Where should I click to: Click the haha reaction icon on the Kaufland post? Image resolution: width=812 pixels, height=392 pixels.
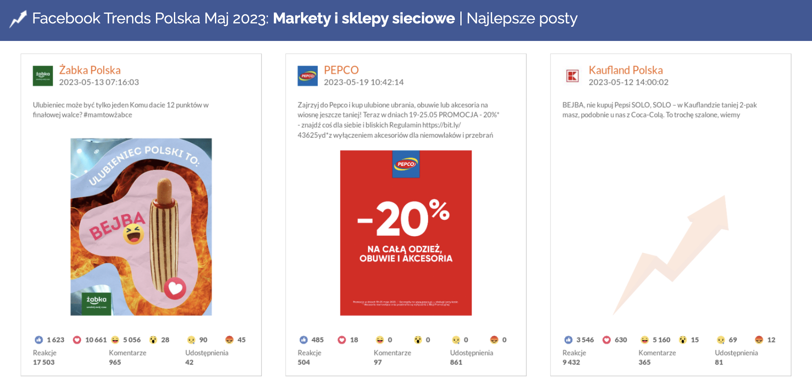645,340
